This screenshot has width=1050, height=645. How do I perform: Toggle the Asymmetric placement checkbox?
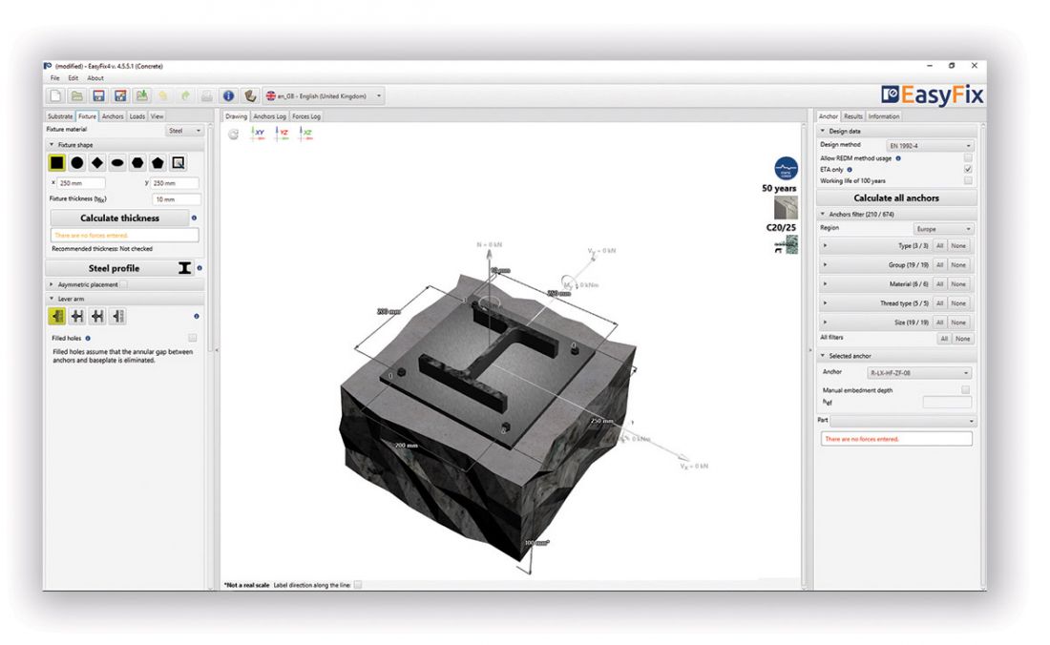pyautogui.click(x=124, y=284)
